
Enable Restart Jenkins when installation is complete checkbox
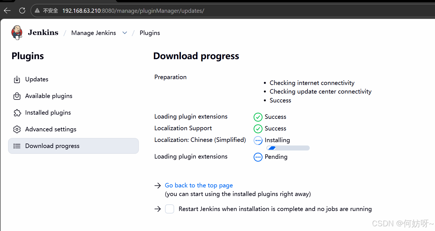pos(170,209)
